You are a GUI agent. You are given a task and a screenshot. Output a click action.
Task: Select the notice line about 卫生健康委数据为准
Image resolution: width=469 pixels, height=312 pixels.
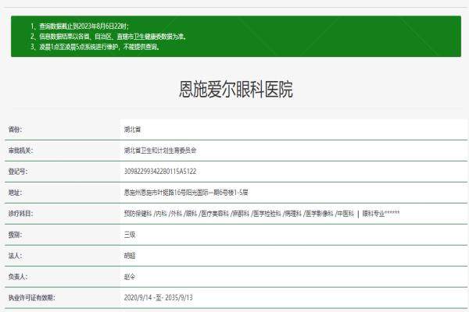tap(109, 37)
